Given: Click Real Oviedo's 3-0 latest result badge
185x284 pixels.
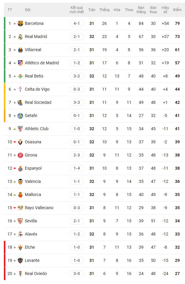Looking at the screenshot, I should tap(77, 274).
